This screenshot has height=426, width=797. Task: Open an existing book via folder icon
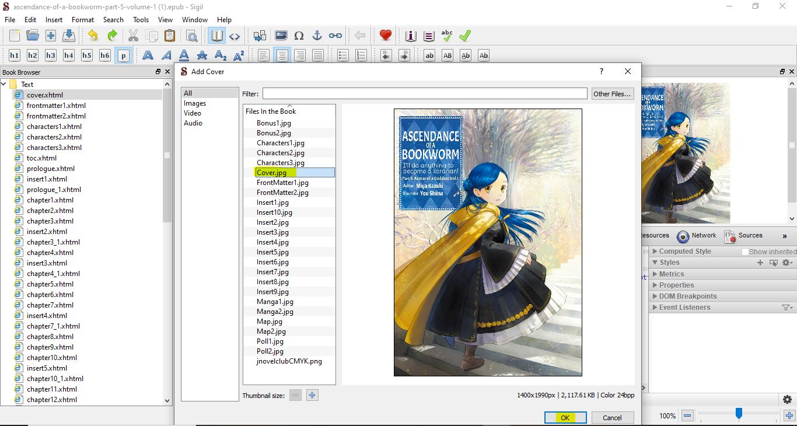click(x=33, y=36)
